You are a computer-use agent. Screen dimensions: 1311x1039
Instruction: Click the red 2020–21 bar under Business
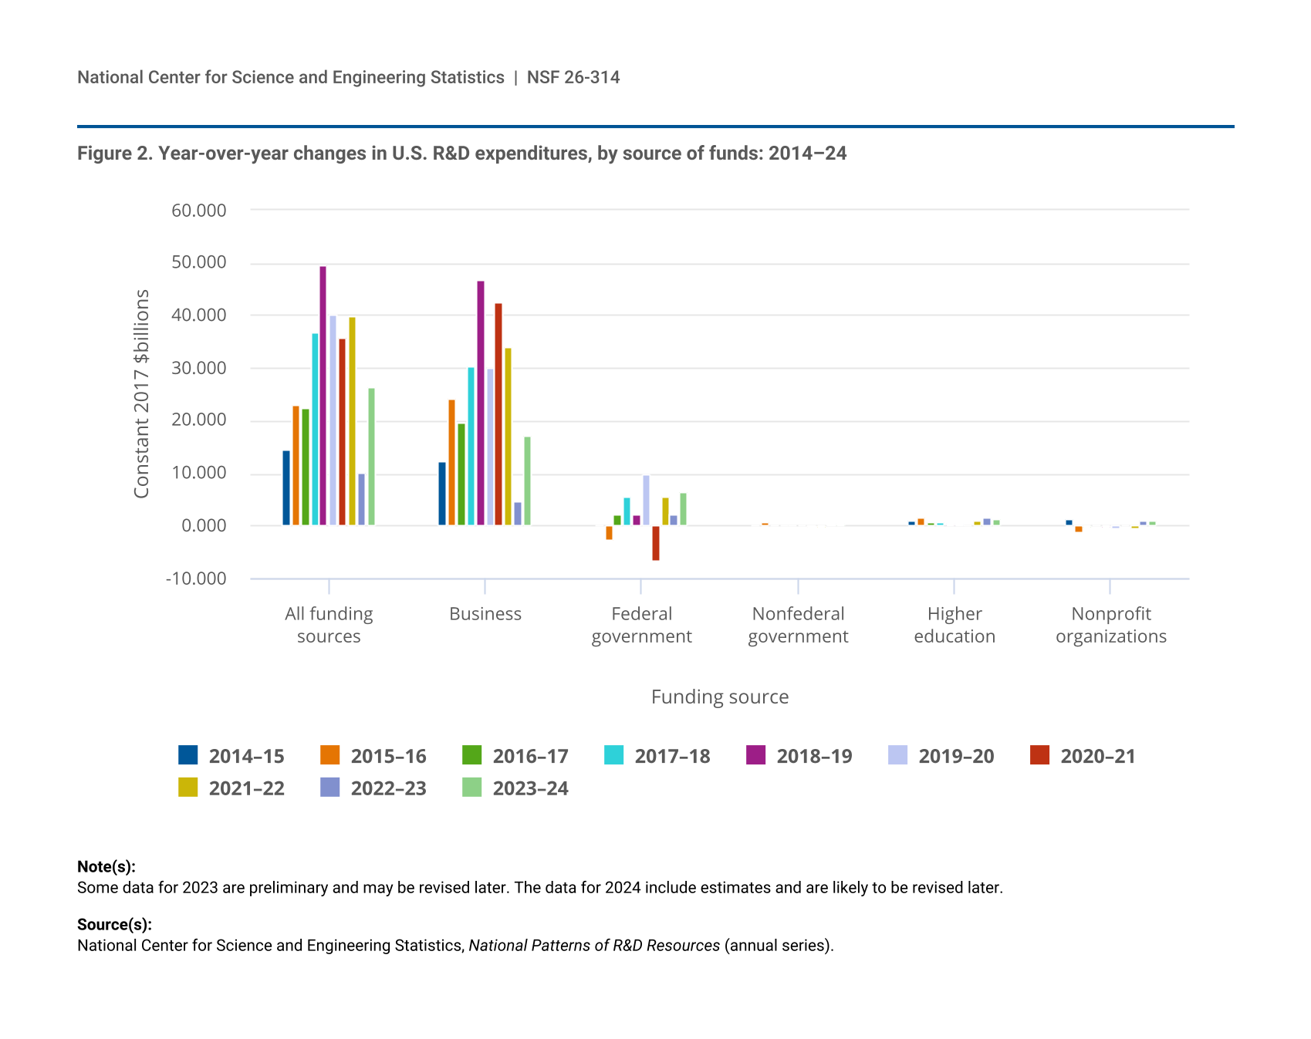click(x=498, y=414)
